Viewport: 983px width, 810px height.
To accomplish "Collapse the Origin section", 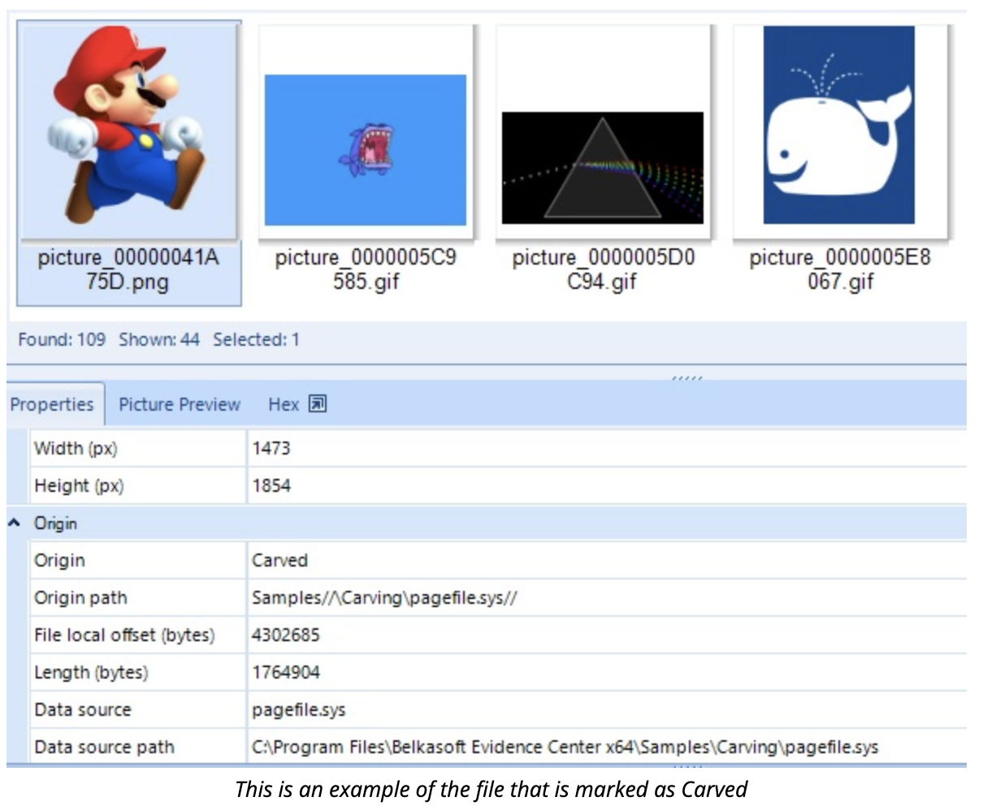I will click(14, 523).
